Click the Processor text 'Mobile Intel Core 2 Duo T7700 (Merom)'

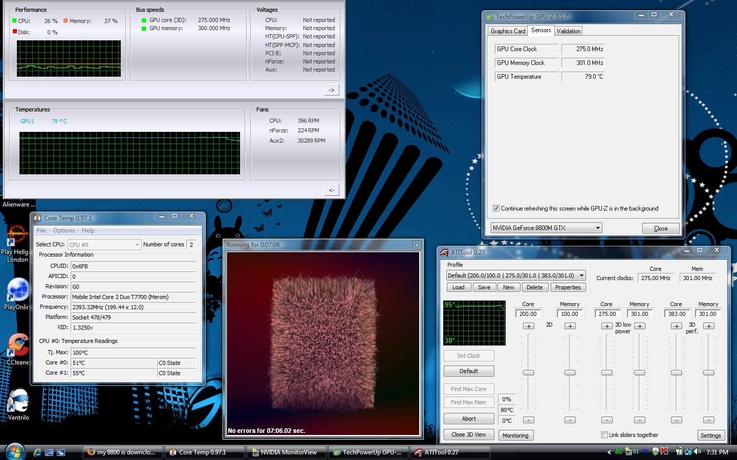(x=120, y=297)
